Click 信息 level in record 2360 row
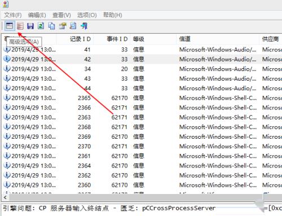Viewport: 282px width, 216px height. 139,185
